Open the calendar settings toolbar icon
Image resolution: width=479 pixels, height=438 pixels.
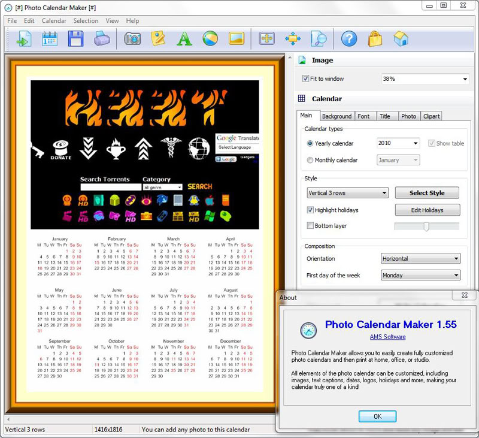(50, 39)
